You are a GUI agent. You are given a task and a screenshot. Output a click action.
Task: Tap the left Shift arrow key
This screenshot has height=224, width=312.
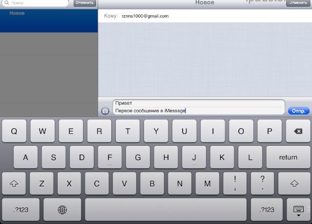coord(14,183)
